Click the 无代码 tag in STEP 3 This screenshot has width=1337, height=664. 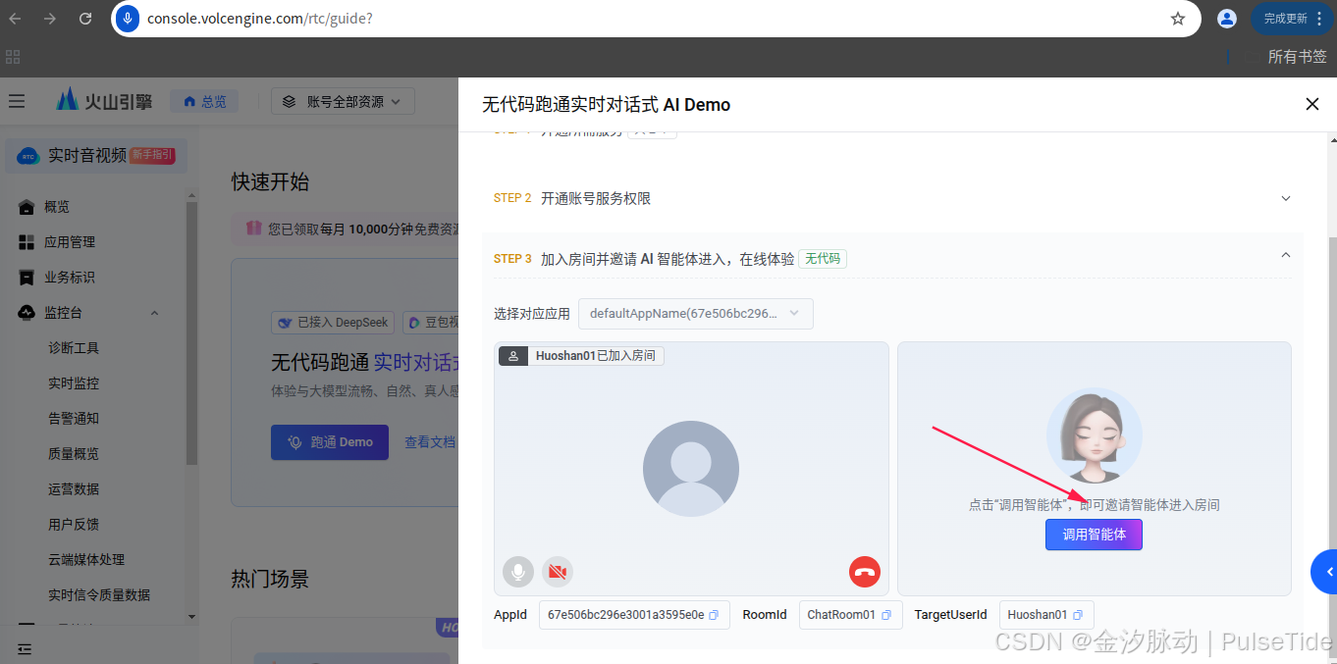823,259
